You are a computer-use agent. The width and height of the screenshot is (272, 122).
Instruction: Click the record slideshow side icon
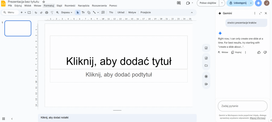206,77
